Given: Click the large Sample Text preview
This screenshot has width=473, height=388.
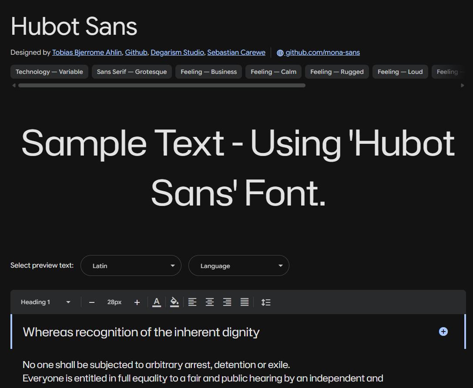Looking at the screenshot, I should pos(238,167).
